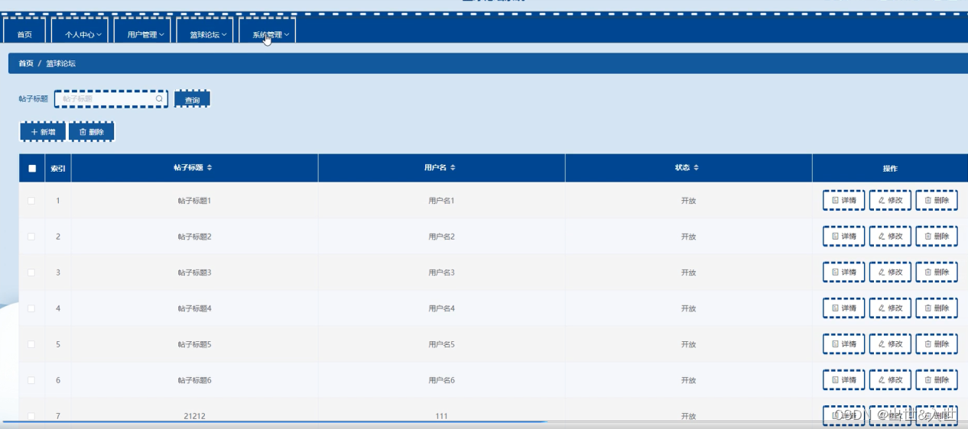This screenshot has width=968, height=429.
Task: Open 修改 for 帖子标题2
Action: [890, 237]
